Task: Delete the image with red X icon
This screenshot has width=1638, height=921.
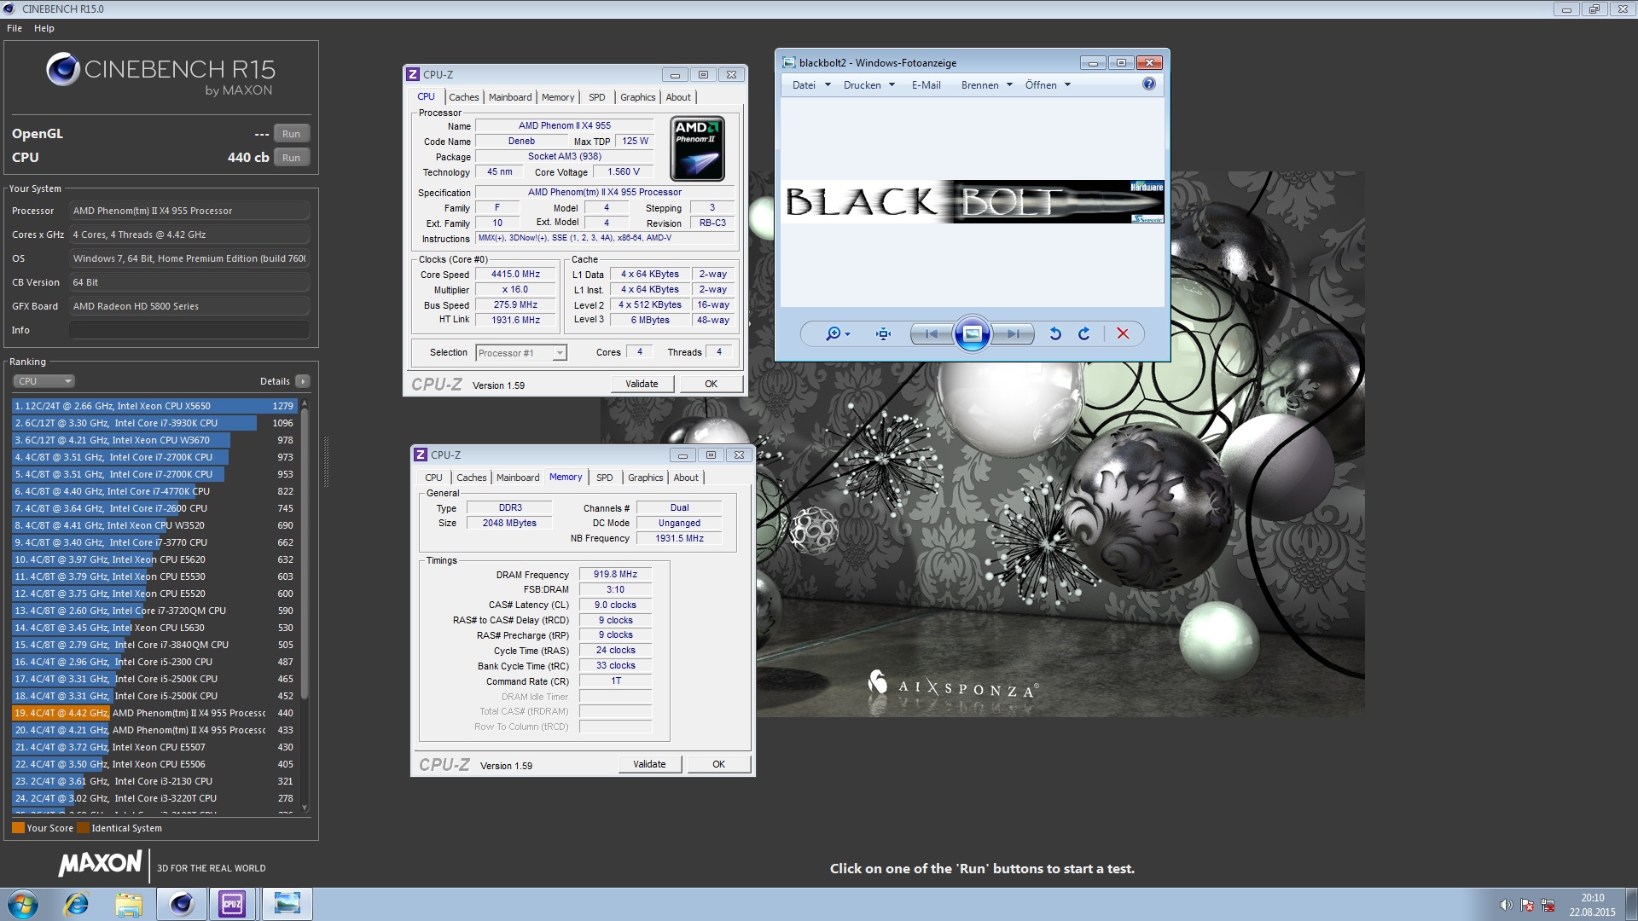Action: [1123, 334]
